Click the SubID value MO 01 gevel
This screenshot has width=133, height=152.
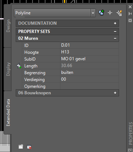[x=89, y=59]
